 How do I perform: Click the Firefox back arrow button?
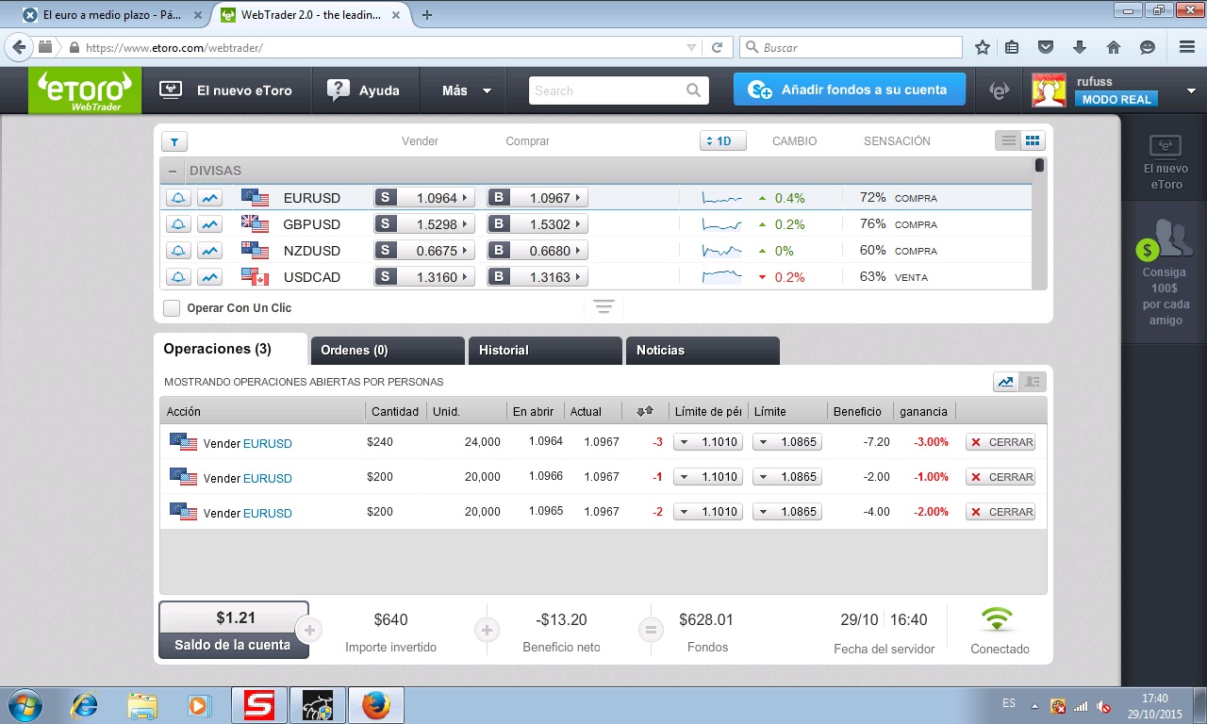tap(19, 47)
